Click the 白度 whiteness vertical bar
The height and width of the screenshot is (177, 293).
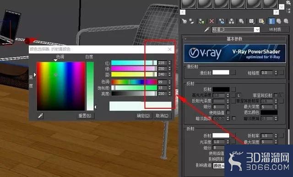pos(90,86)
